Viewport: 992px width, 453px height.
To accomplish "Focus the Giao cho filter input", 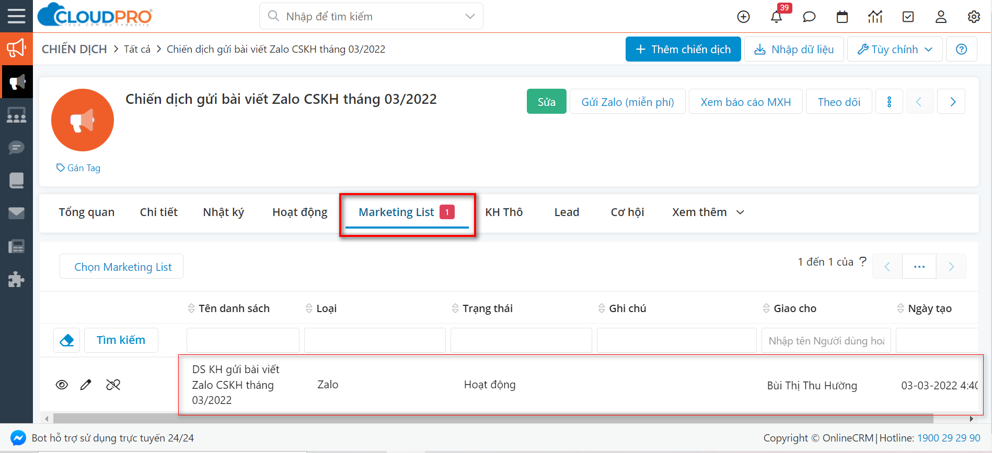I will click(827, 340).
